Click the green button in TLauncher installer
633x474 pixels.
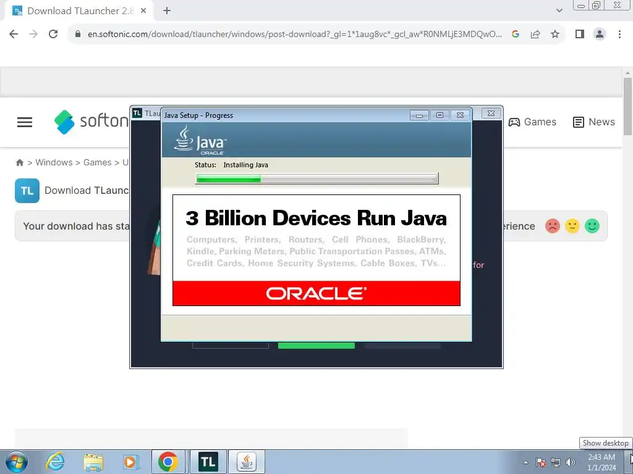click(x=316, y=346)
